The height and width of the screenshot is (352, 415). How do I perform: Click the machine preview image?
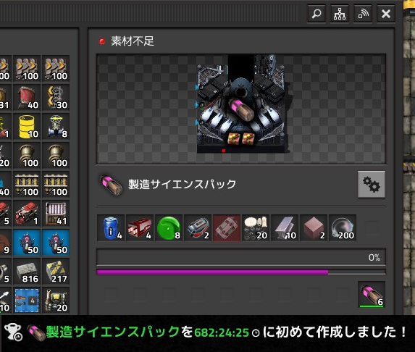(241, 109)
